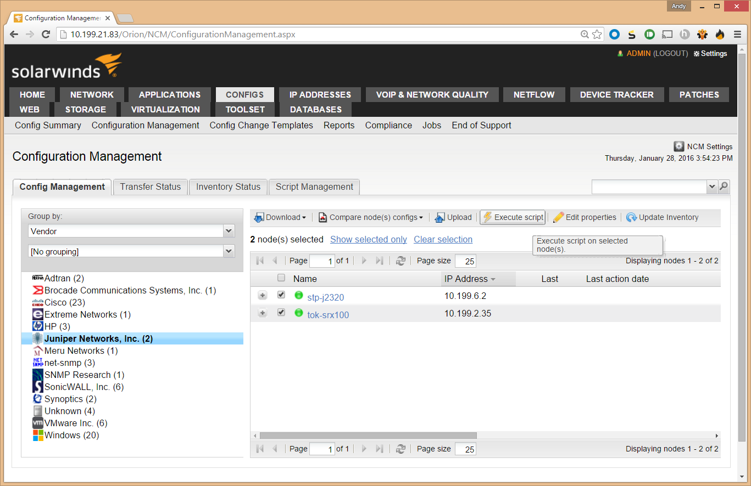Open the tok-srx100 node link
This screenshot has width=751, height=486.
[328, 315]
